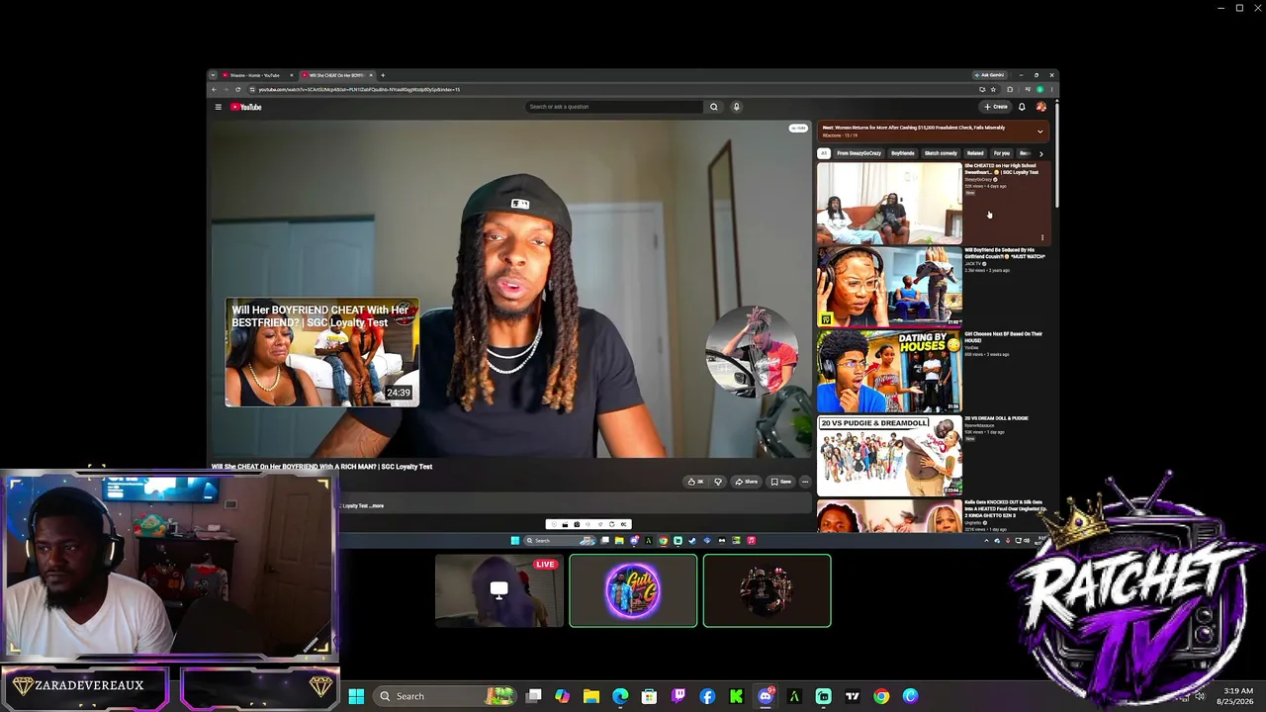
Task: Open File Explorer from the taskbar
Action: tap(591, 696)
